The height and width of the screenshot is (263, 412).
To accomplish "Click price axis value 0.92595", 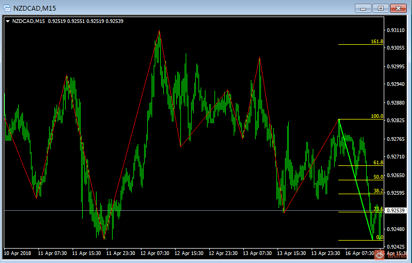I will (395, 193).
